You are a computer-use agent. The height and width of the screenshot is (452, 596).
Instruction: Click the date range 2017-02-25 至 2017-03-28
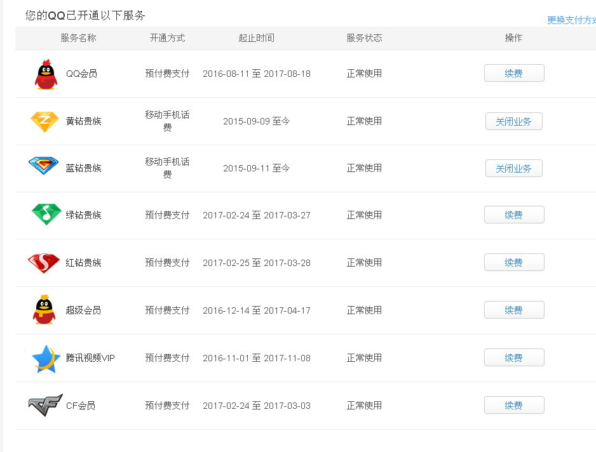click(257, 262)
